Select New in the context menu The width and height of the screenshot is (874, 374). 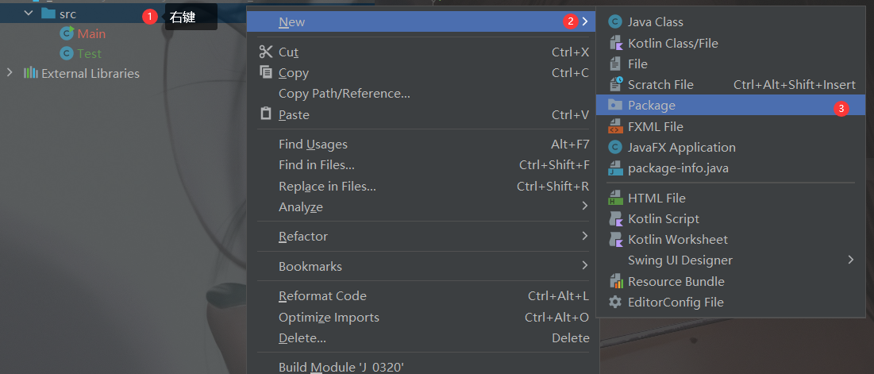[x=422, y=21]
